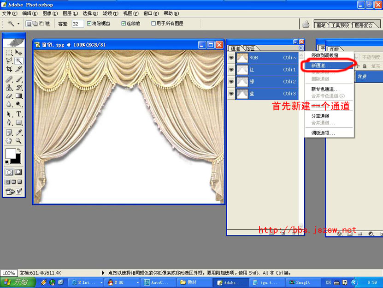Image resolution: width=383 pixels, height=288 pixels.
Task: Select the Magic Wand tool in toolbox
Action: point(19,61)
